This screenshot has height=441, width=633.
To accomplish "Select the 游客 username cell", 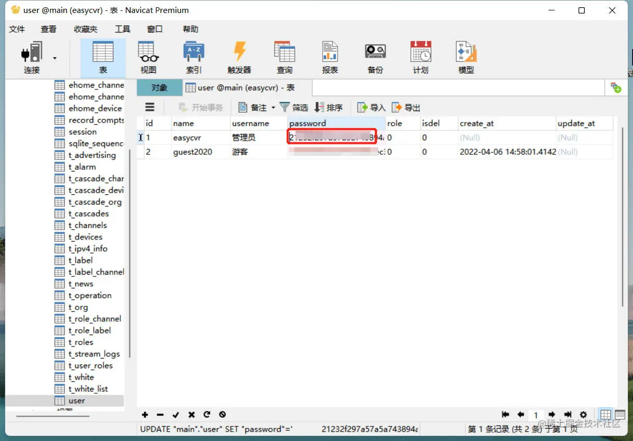I will (x=259, y=152).
